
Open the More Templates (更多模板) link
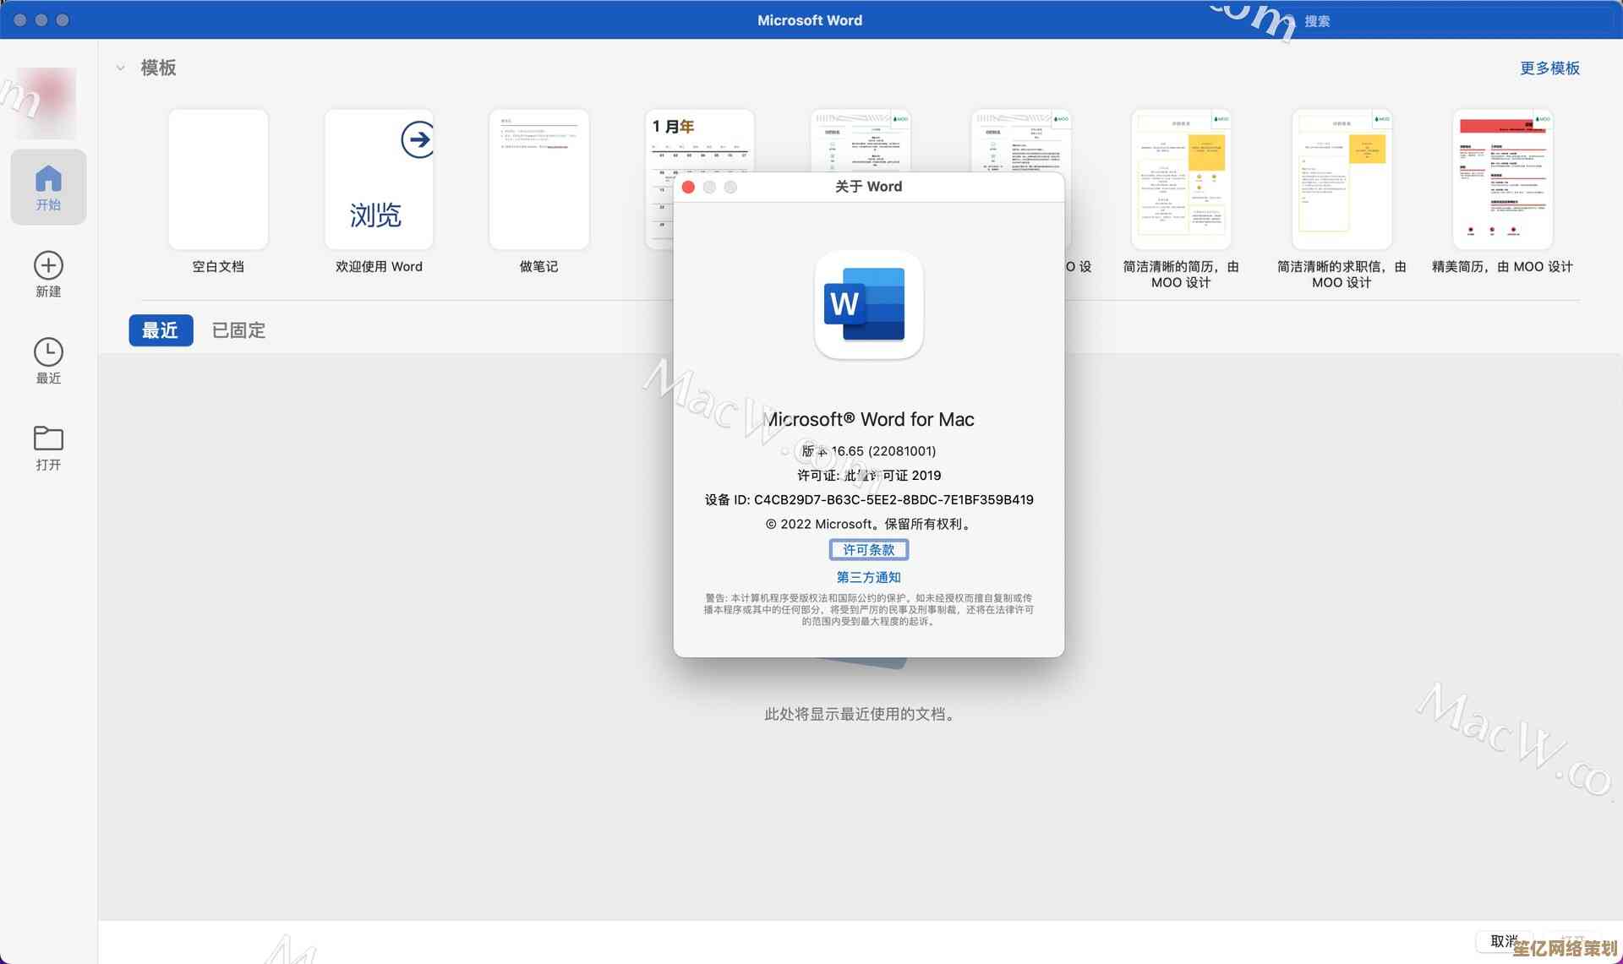(1549, 68)
